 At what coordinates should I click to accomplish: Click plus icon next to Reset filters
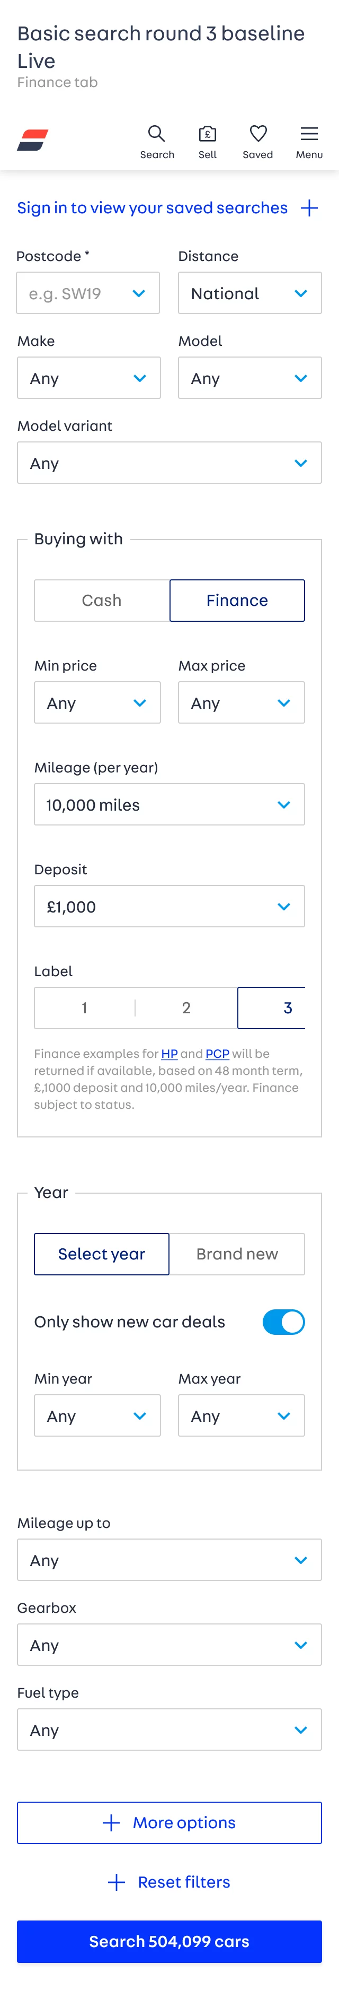click(117, 1882)
